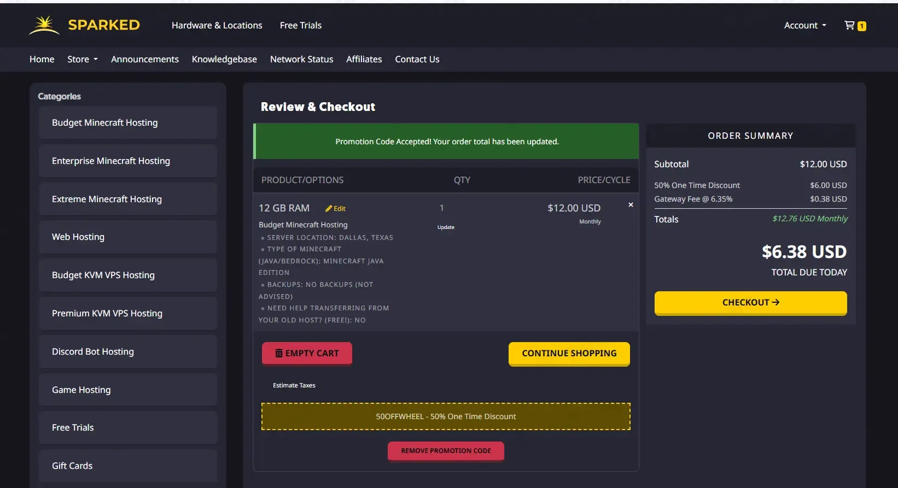The image size is (898, 488).
Task: Choose Game Hosting category
Action: coord(128,390)
